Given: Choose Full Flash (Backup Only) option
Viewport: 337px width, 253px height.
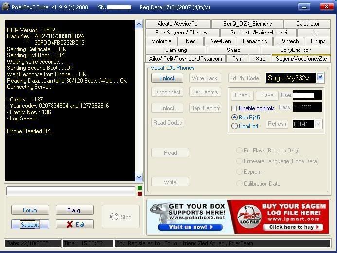Looking at the screenshot, I should tap(239, 151).
